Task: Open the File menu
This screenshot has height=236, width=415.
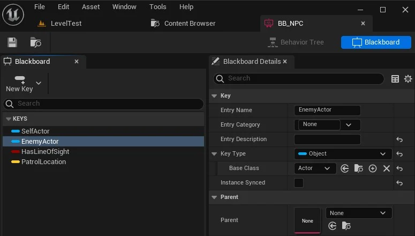Action: click(40, 6)
